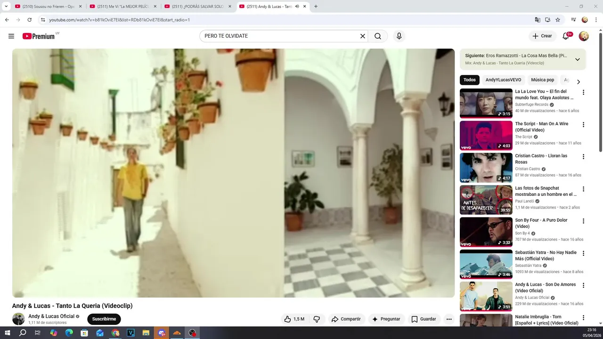The width and height of the screenshot is (603, 339).
Task: Click the Crear button
Action: pyautogui.click(x=542, y=36)
